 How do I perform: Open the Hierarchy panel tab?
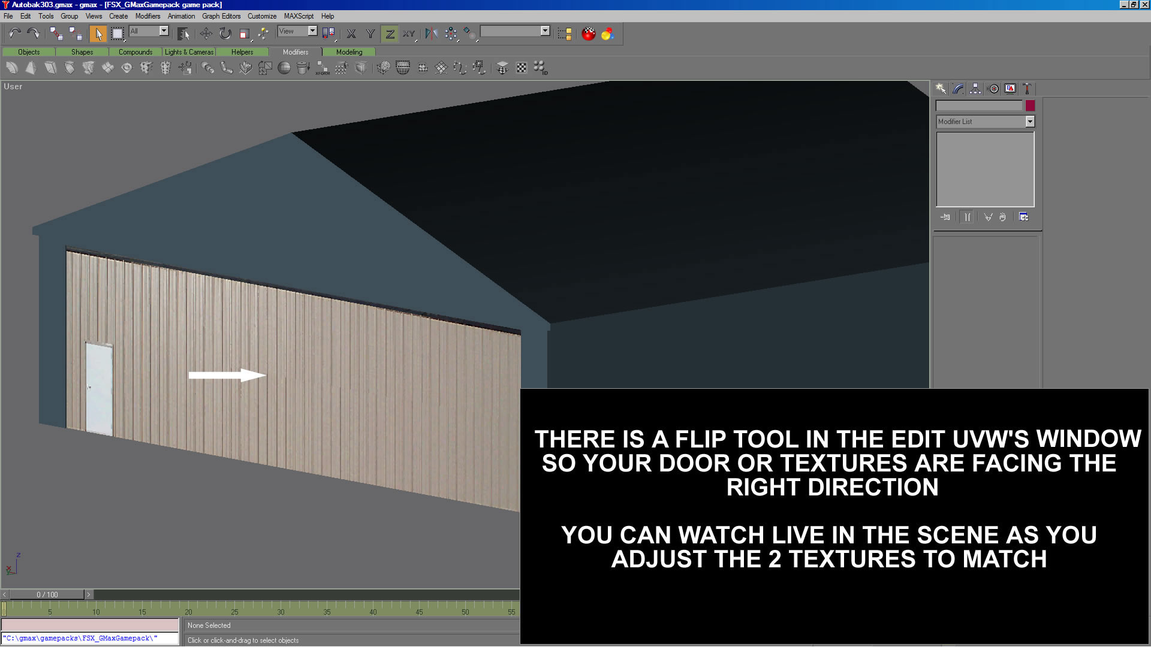pos(975,89)
